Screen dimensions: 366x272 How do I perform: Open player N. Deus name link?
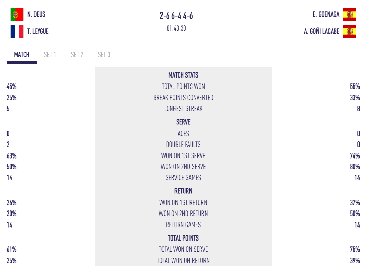(x=36, y=14)
